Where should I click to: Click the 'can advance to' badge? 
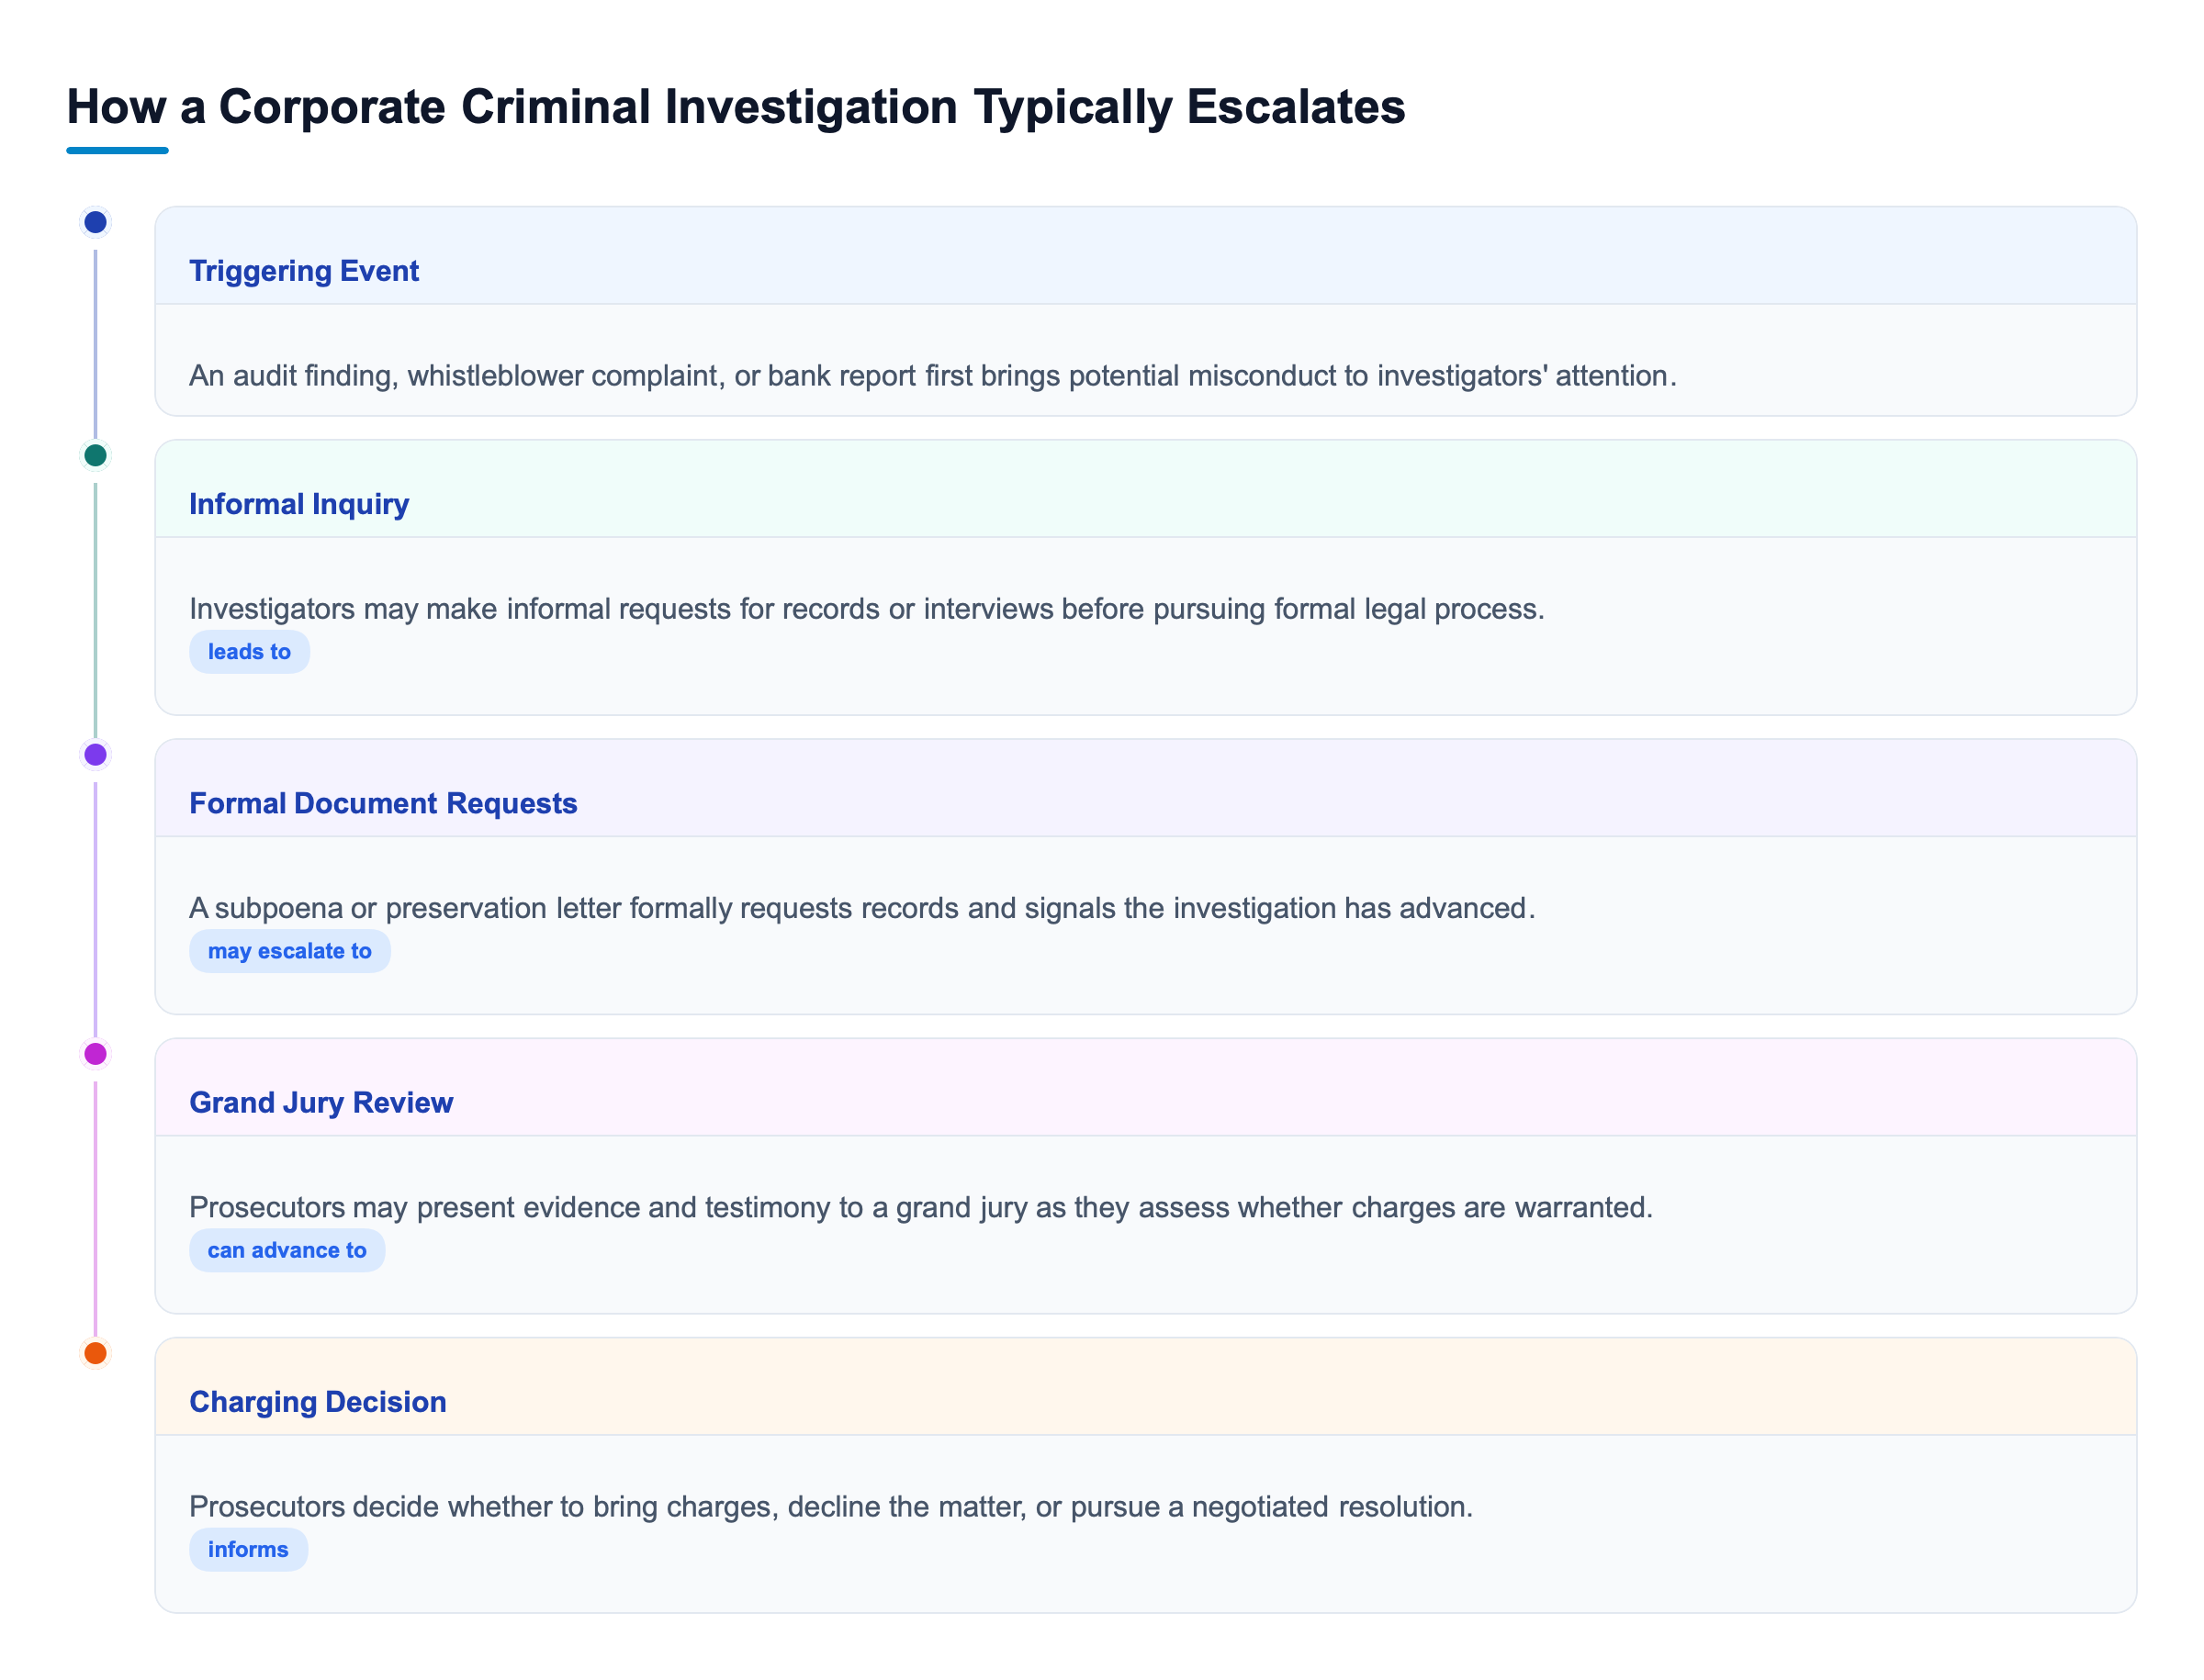(x=287, y=1250)
